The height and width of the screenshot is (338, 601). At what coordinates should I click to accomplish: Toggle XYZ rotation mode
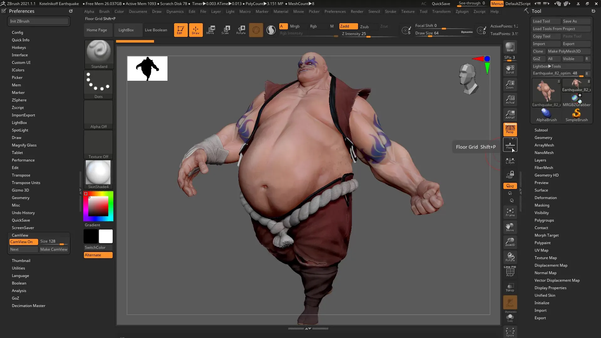point(510,186)
